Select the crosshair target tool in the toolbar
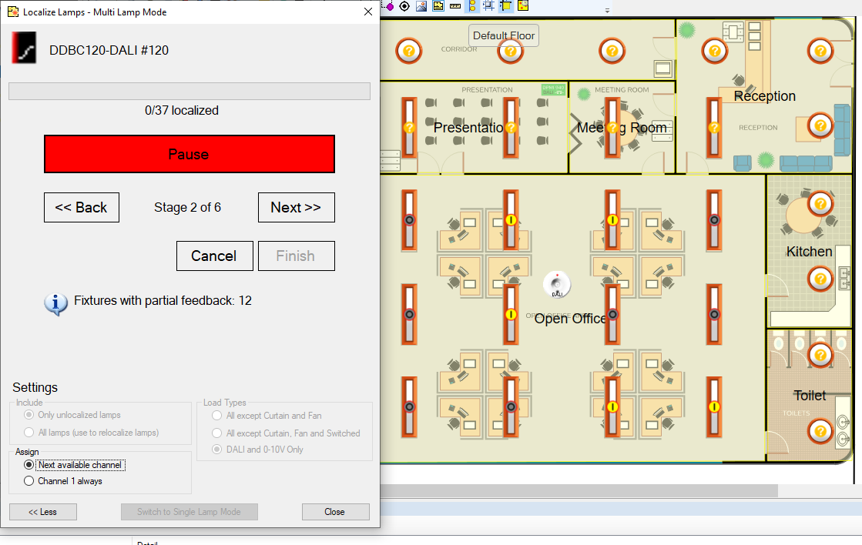 (404, 6)
